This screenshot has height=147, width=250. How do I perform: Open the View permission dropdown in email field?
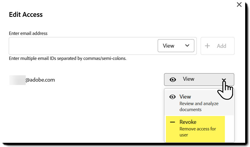tap(176, 46)
